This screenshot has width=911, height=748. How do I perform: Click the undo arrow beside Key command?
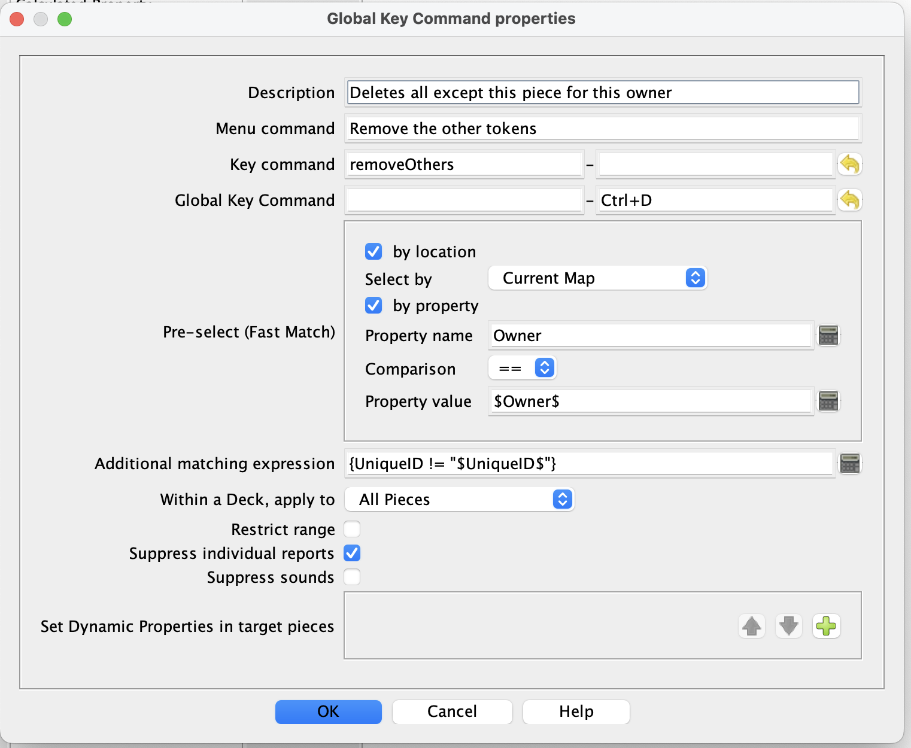[x=849, y=164]
